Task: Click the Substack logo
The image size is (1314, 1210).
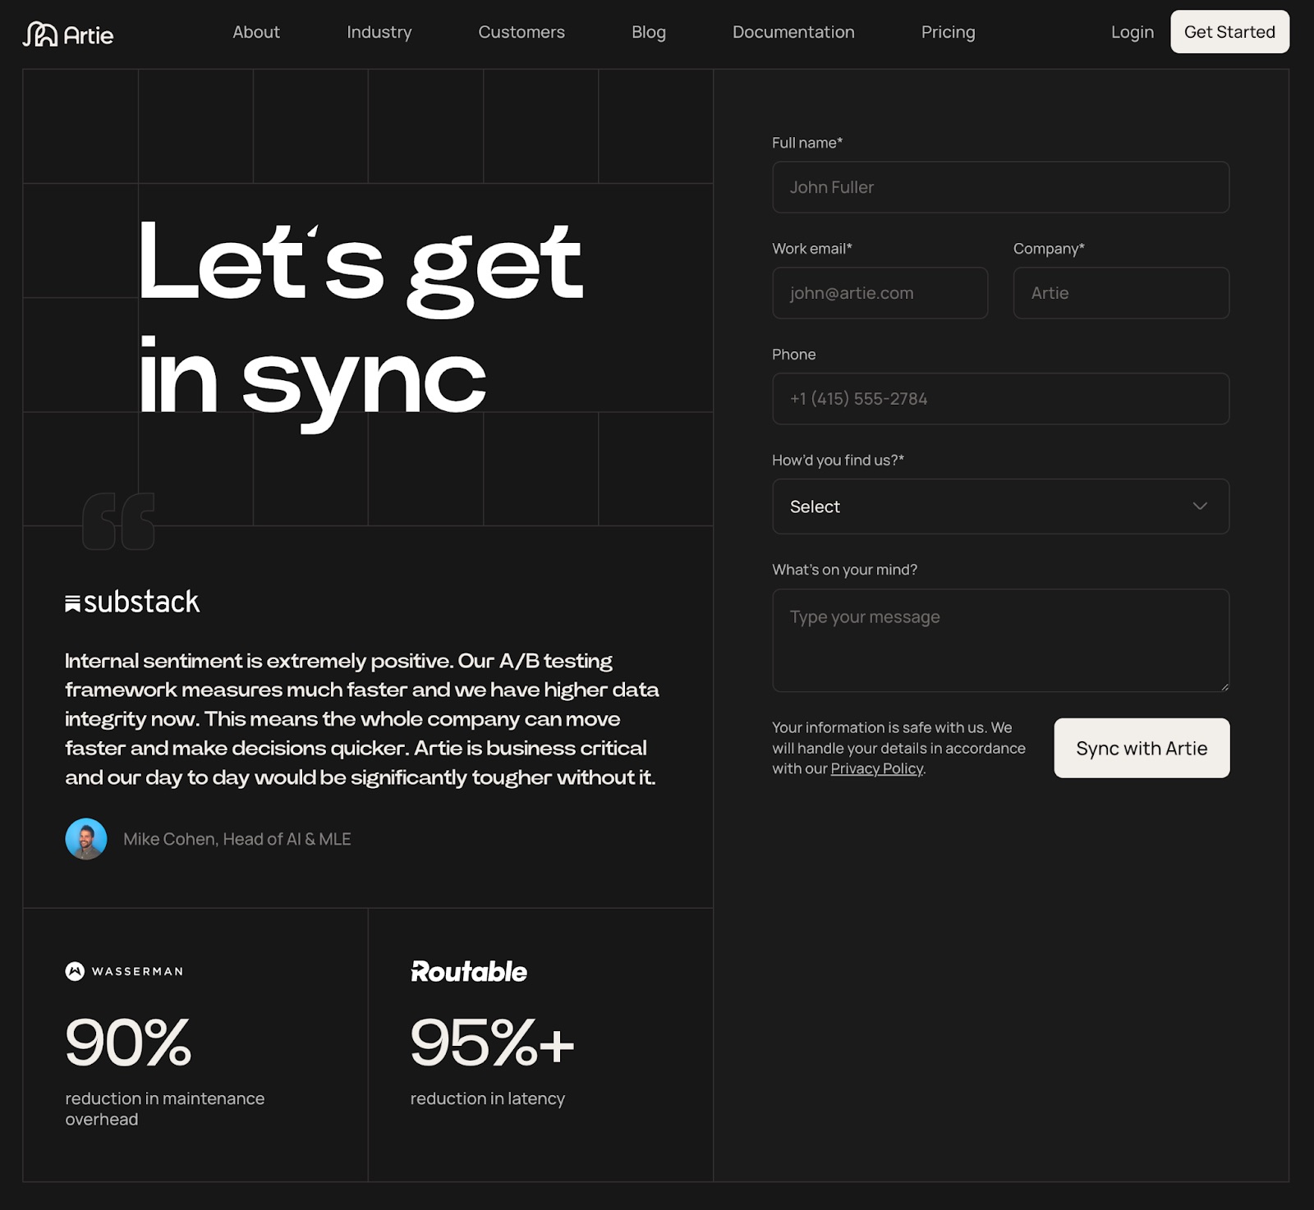Action: pyautogui.click(x=132, y=602)
